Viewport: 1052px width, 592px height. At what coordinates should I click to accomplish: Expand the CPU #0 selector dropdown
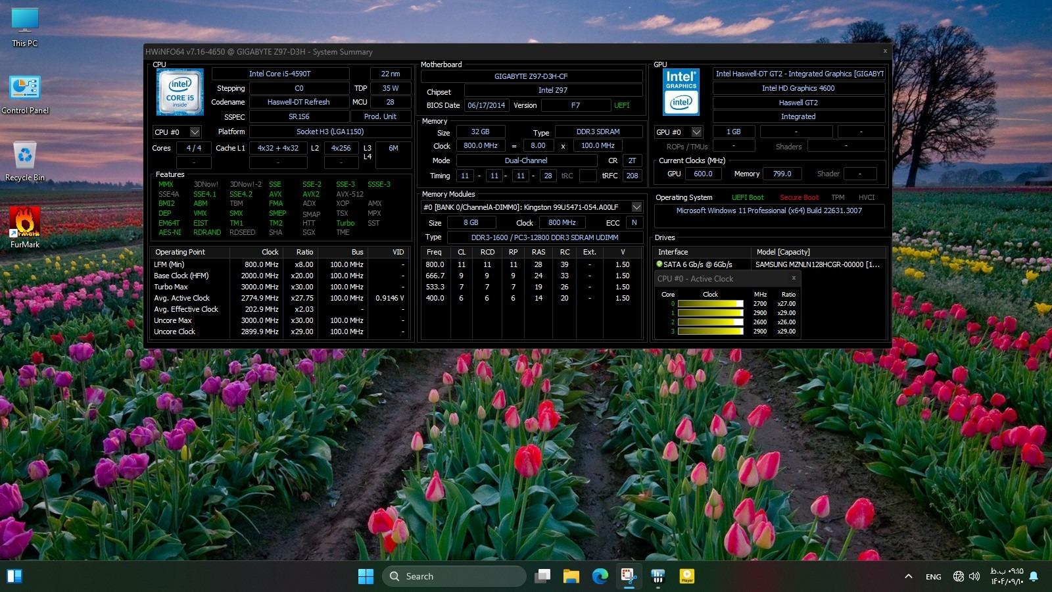(195, 132)
